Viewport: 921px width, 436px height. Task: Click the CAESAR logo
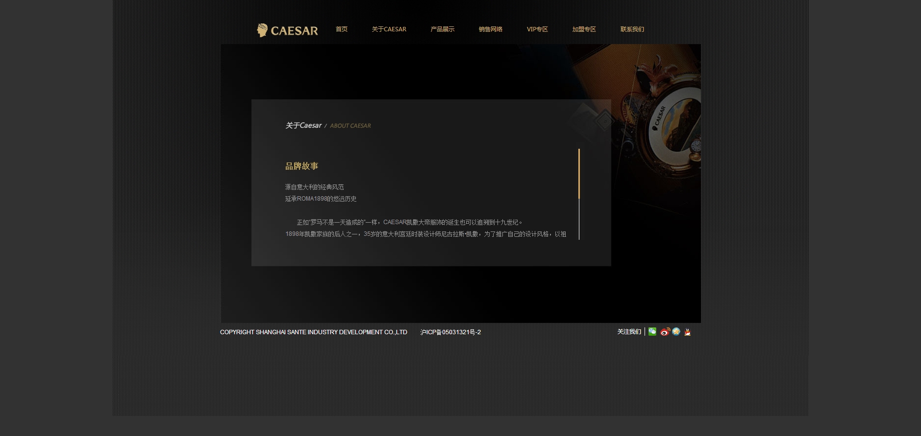287,30
